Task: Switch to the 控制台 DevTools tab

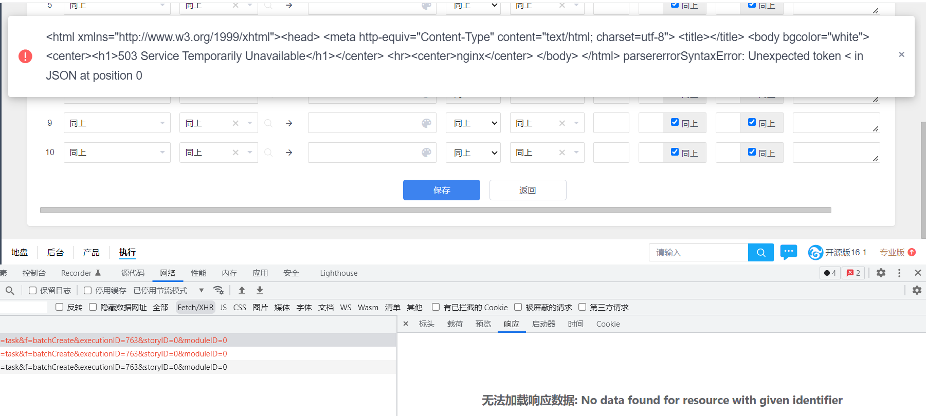Action: (x=34, y=273)
